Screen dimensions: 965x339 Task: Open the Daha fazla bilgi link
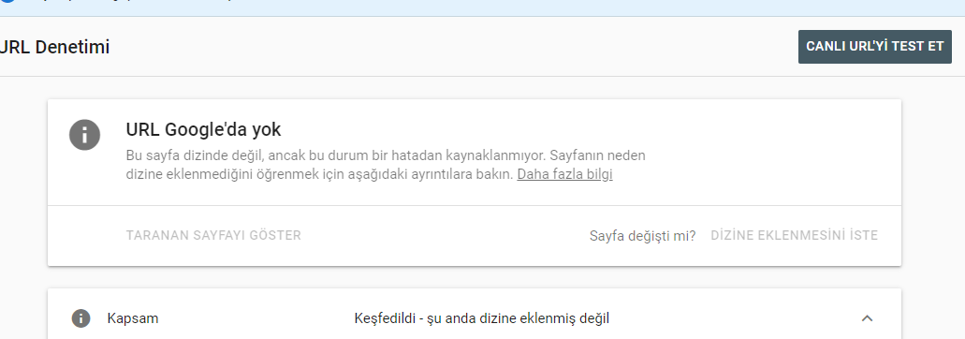click(x=564, y=174)
